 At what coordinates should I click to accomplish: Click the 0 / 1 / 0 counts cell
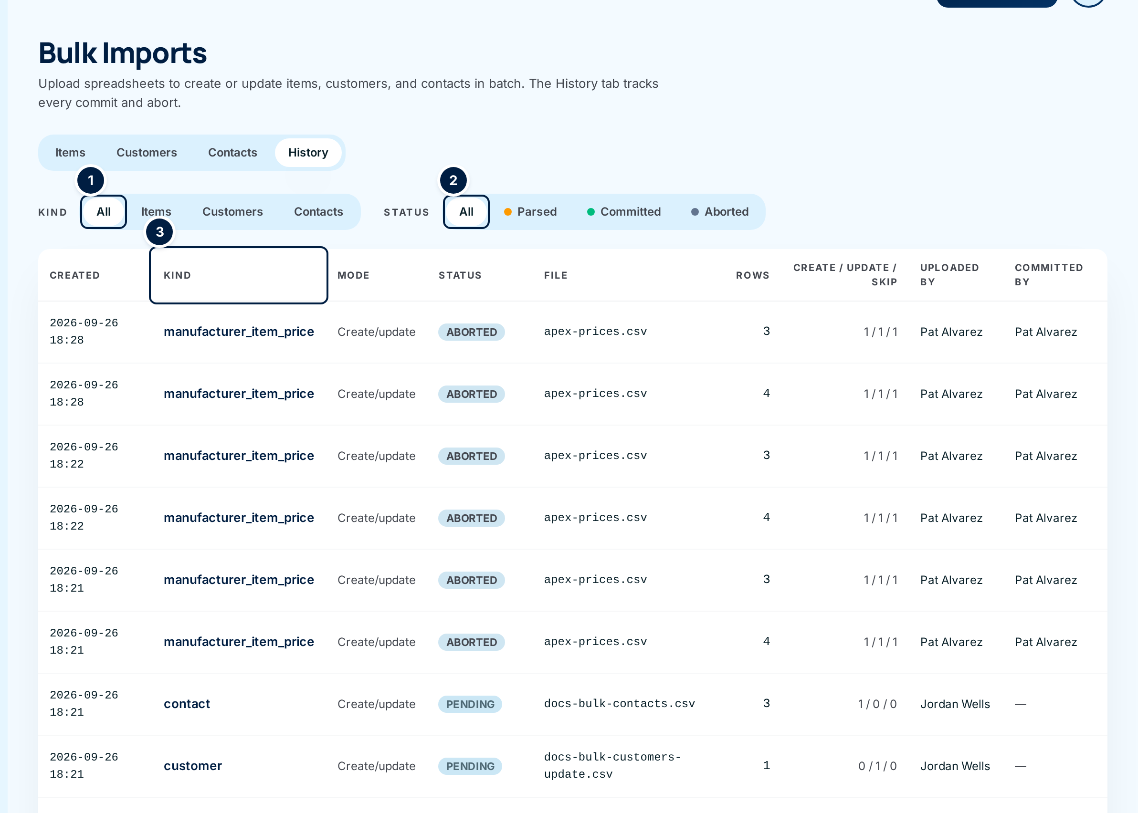pyautogui.click(x=877, y=766)
